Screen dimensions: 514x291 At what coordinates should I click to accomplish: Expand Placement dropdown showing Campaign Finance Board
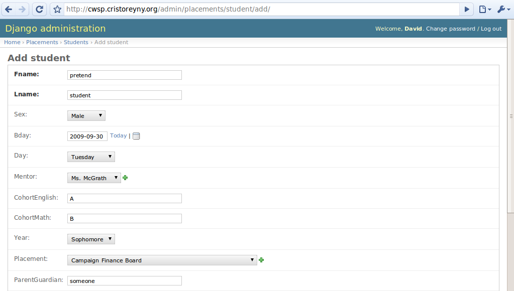point(162,260)
